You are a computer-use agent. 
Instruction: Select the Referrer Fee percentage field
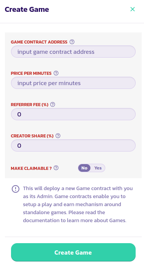click(x=73, y=114)
